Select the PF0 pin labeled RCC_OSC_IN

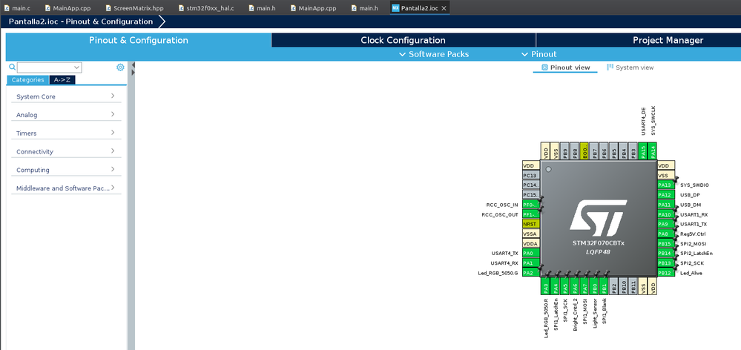pyautogui.click(x=530, y=205)
